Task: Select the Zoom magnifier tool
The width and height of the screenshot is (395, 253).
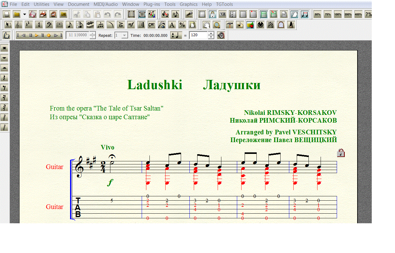Action: 217,25
